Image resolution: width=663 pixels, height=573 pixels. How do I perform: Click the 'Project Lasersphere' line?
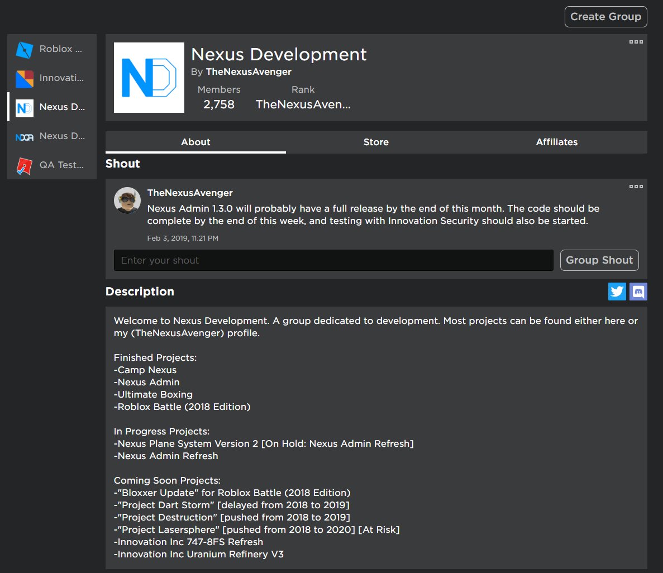(257, 529)
